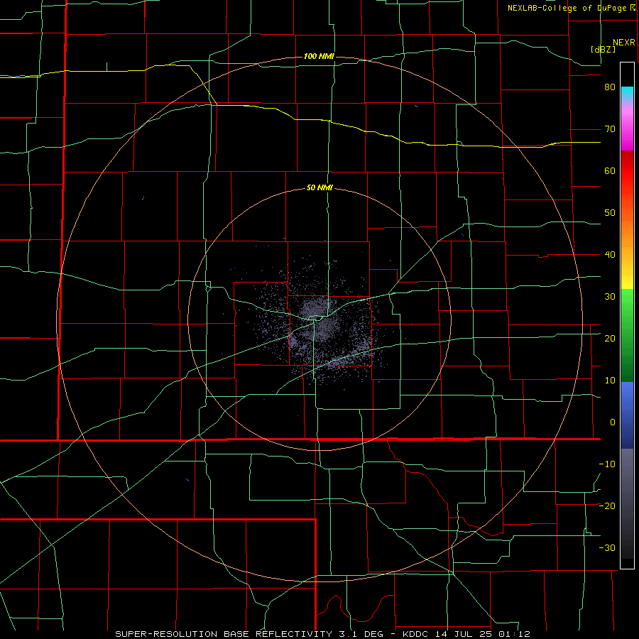Click the radar site center with clutter echoes
This screenshot has height=639, width=639.
coord(319,321)
